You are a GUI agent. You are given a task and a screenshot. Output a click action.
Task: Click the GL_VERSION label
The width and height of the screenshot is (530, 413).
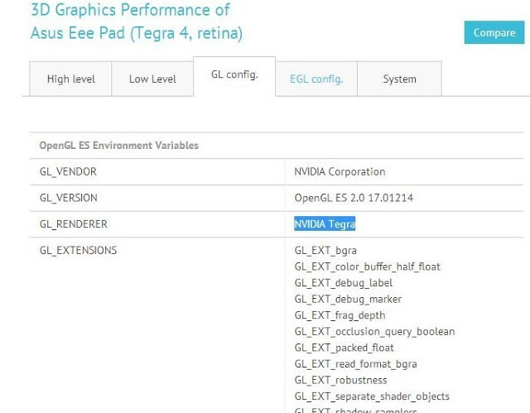pos(68,198)
